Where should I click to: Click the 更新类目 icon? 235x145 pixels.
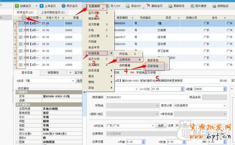coord(170,6)
